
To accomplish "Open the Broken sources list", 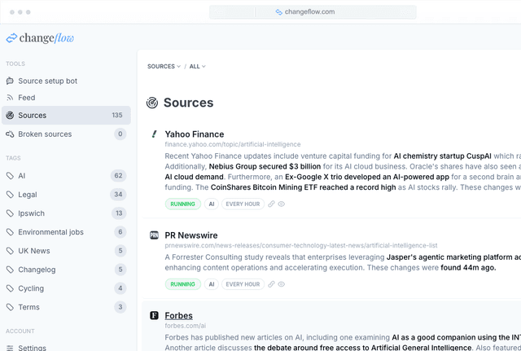I will [x=44, y=134].
